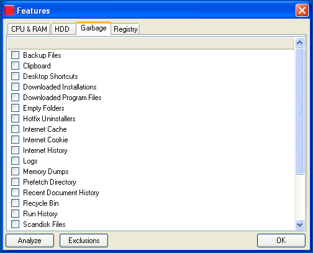Screen dimensions: 313x253
Task: Close the Features dialog window
Action: point(302,11)
